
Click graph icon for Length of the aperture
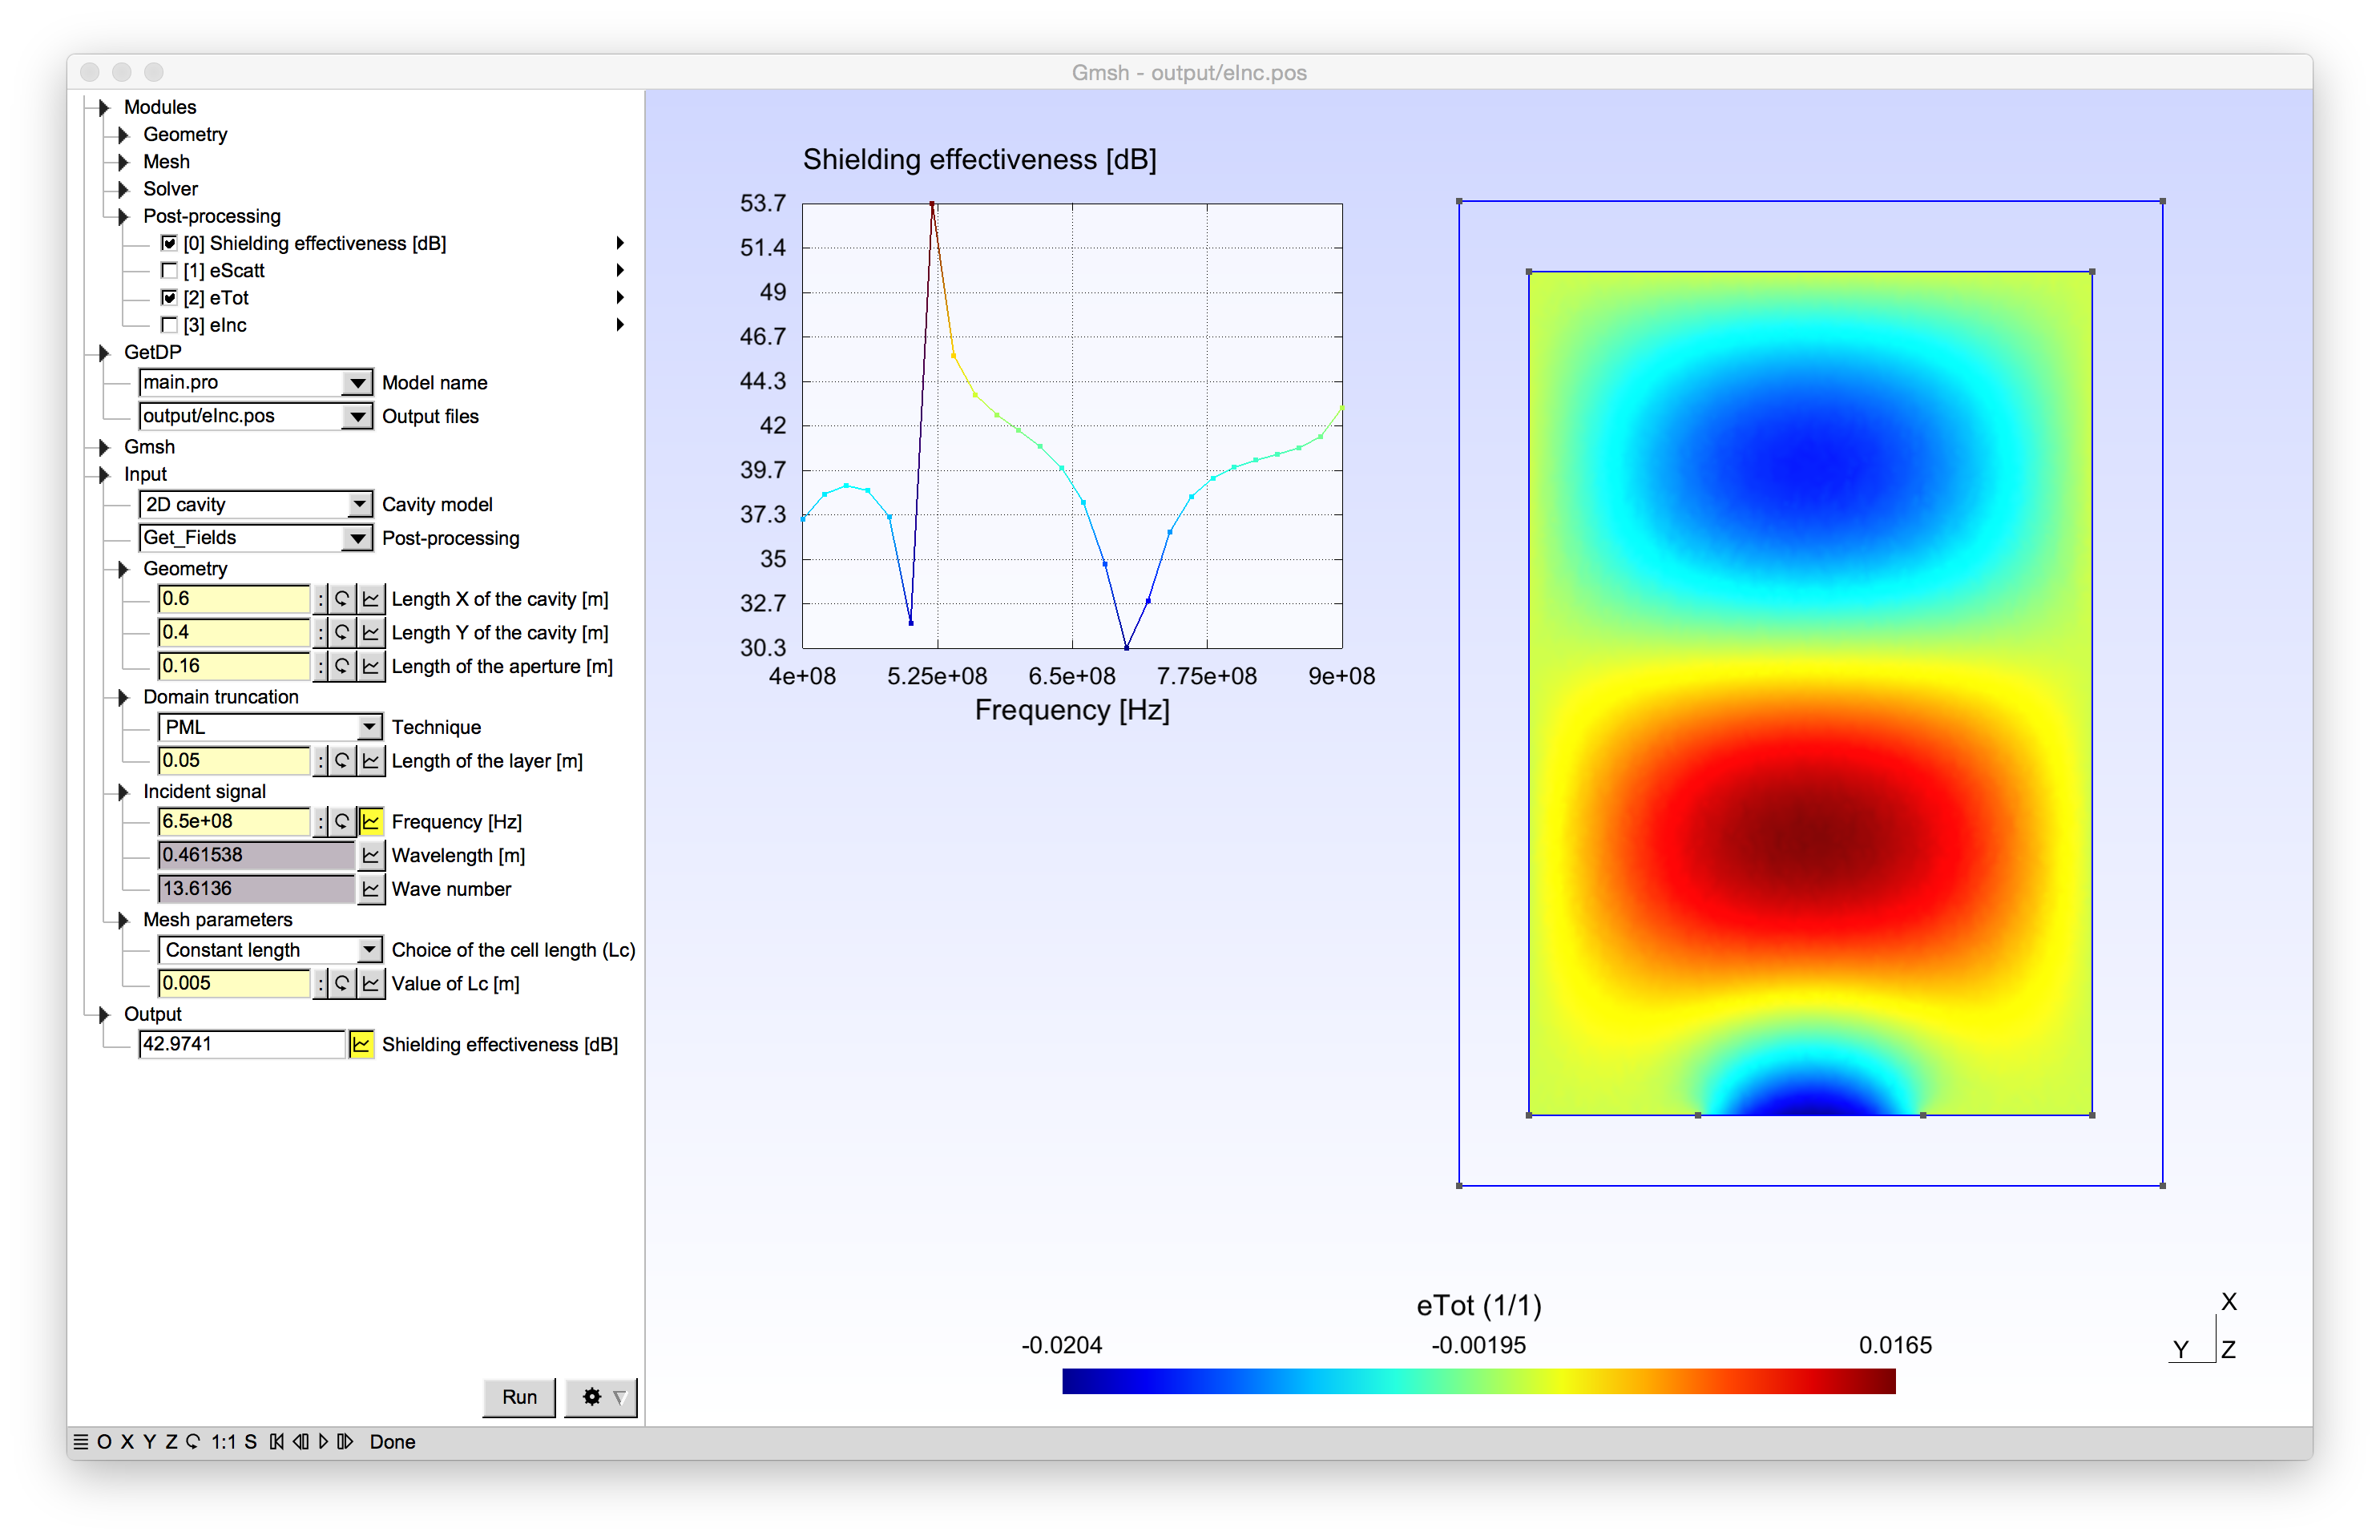click(371, 666)
